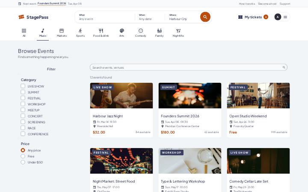Click the Search events, venues input field

[189, 67]
